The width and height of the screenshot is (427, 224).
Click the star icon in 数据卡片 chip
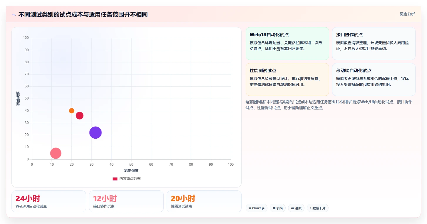point(311,208)
